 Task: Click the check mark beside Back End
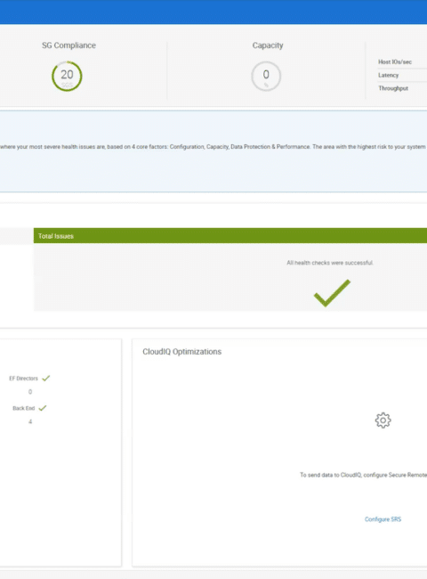click(43, 408)
